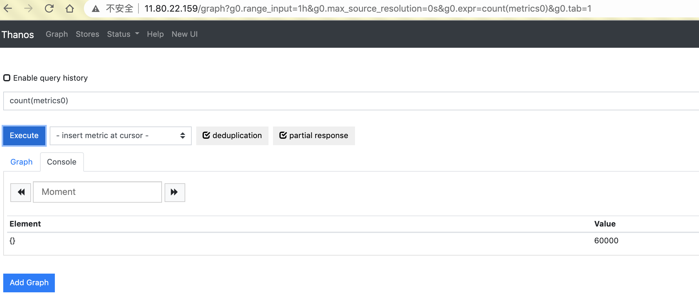Expand the Status dropdown menu

[123, 34]
